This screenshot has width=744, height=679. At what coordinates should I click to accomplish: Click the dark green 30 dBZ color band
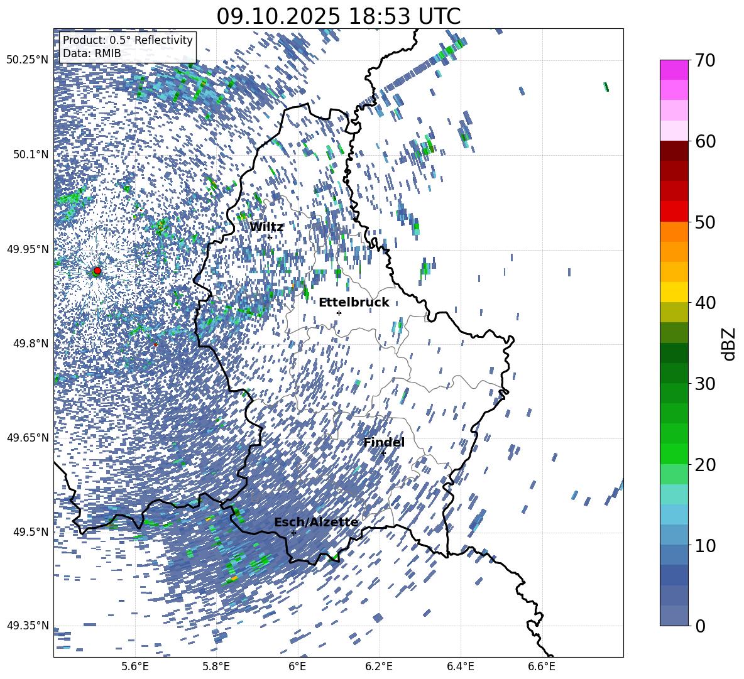tap(674, 373)
